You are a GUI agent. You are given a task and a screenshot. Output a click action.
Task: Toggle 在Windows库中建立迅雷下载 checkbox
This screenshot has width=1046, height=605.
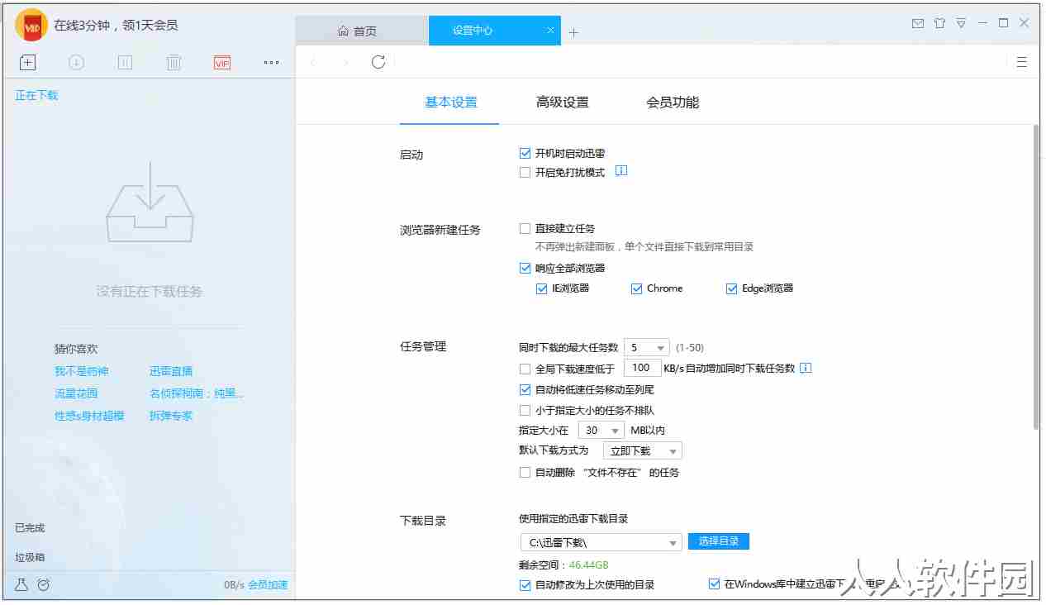[715, 584]
